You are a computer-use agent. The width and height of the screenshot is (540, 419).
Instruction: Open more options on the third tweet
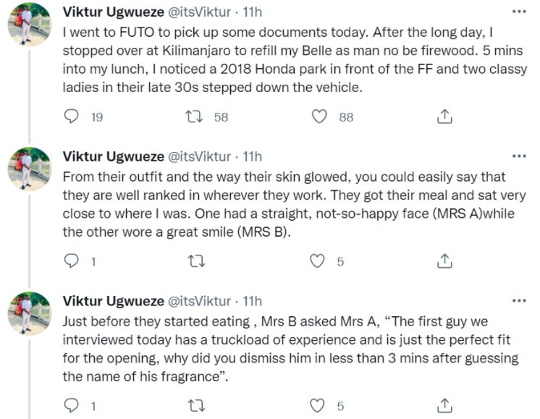[519, 300]
